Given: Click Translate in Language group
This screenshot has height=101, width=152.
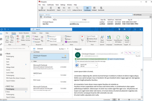Looking at the screenshot, I should (x=109, y=39).
